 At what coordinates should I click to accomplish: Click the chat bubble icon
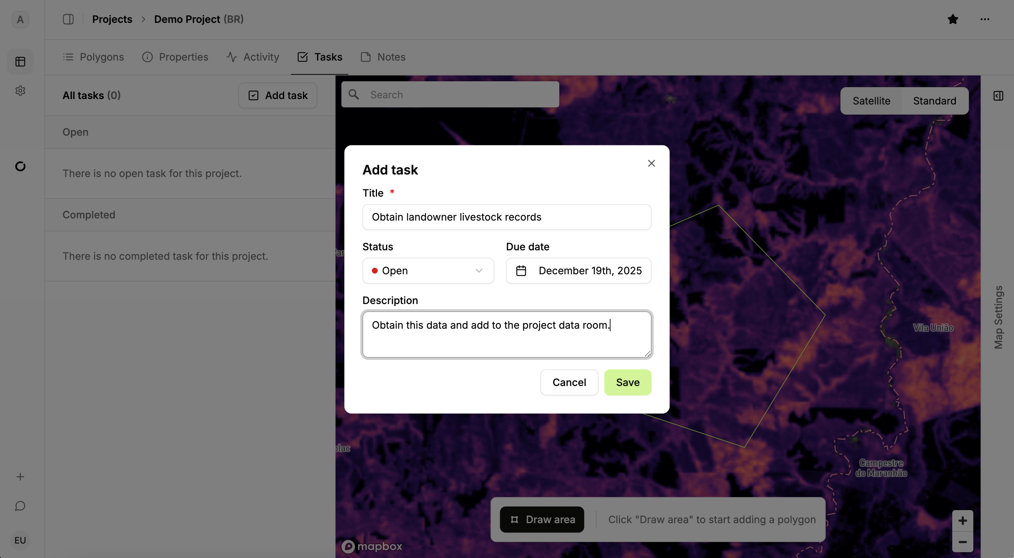(x=20, y=506)
